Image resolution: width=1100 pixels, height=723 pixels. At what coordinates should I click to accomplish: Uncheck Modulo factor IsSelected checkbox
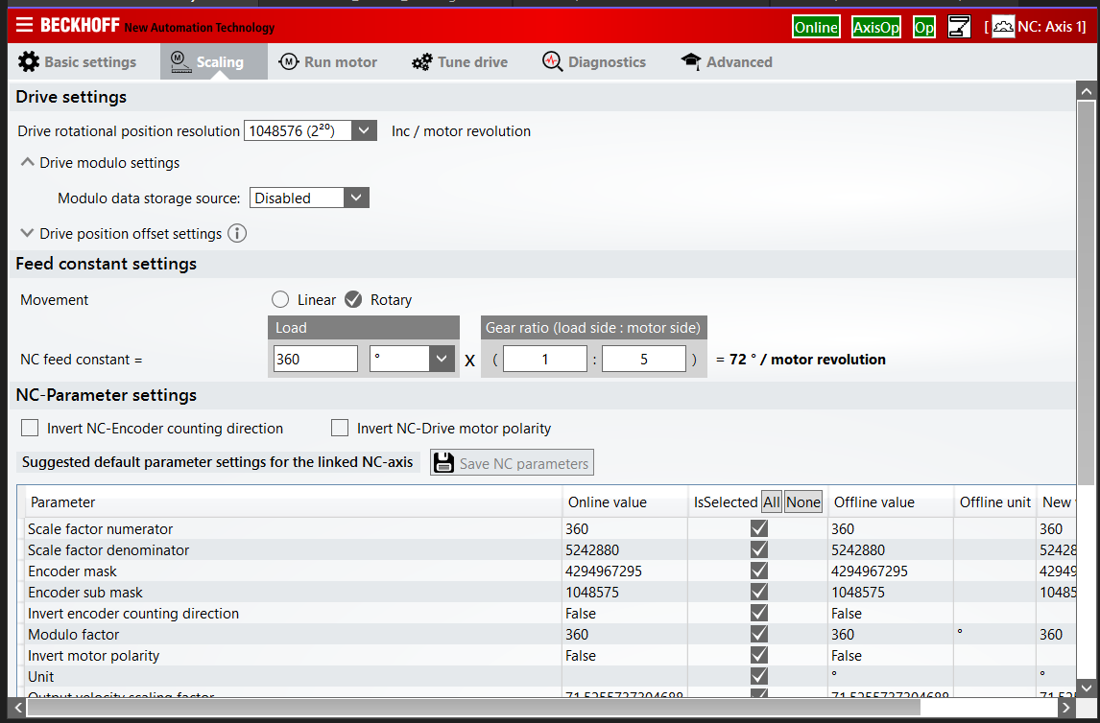coord(758,634)
